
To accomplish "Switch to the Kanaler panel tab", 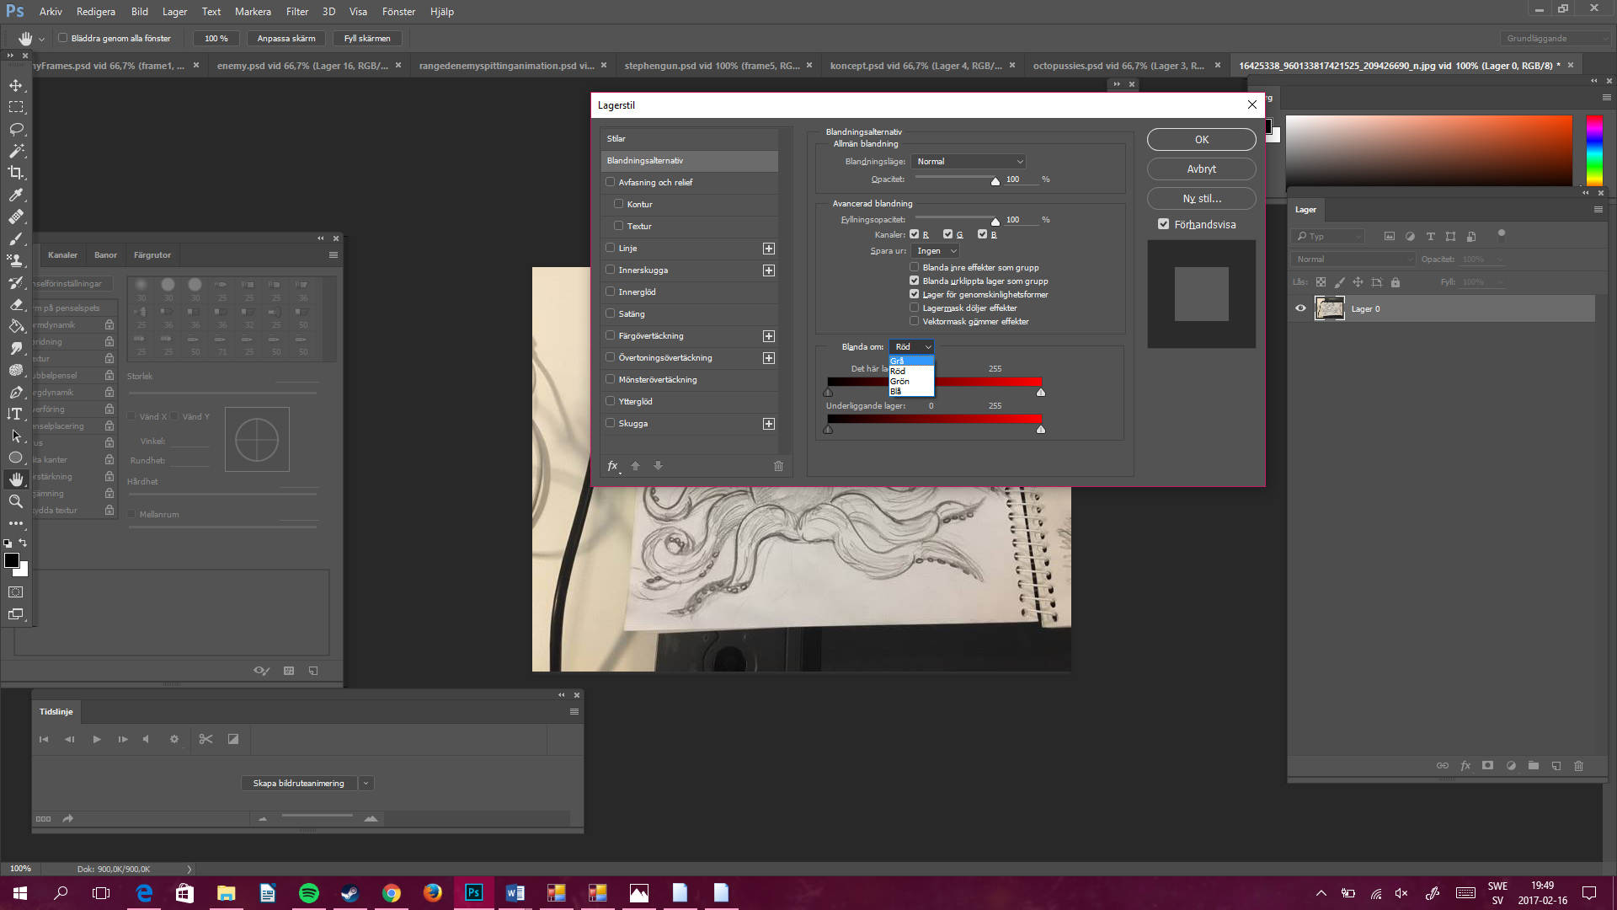I will pyautogui.click(x=62, y=254).
